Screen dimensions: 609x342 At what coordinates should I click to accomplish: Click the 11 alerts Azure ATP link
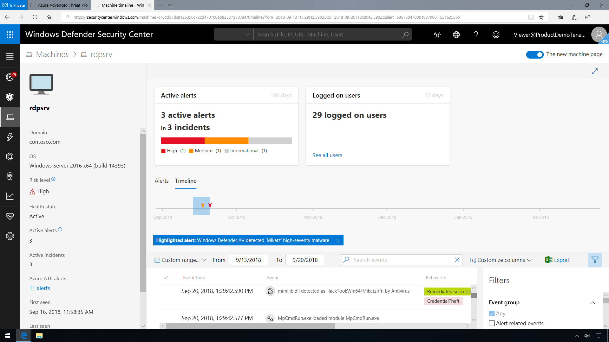(39, 288)
